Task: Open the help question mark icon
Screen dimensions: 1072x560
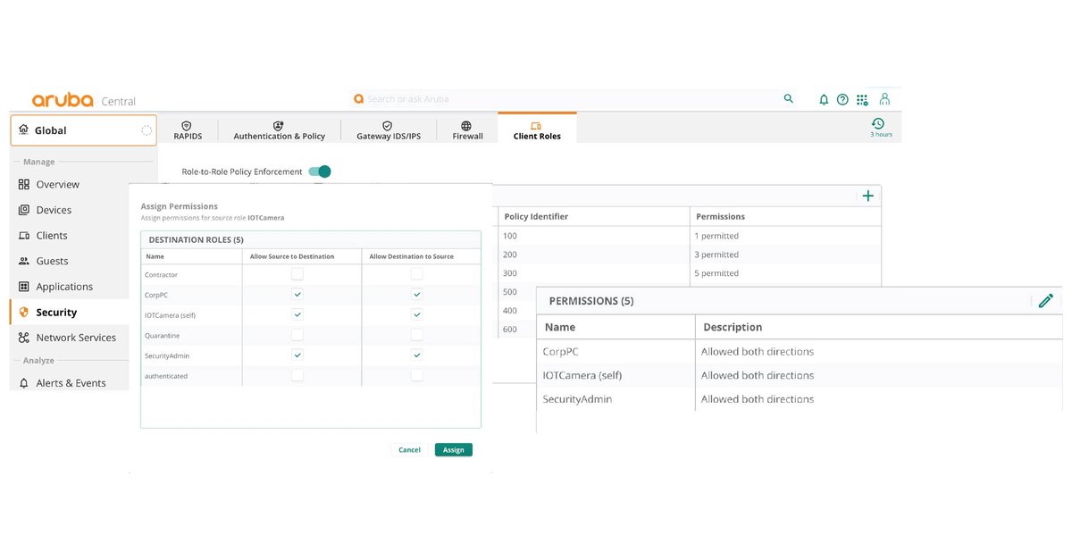Action: point(842,100)
